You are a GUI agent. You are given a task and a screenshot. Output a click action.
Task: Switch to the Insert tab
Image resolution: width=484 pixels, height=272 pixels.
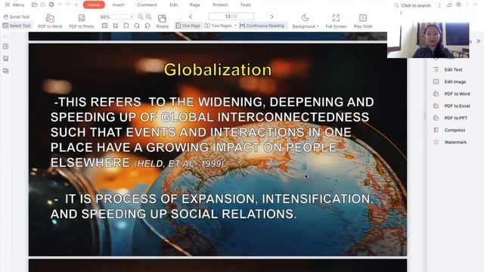click(x=118, y=5)
